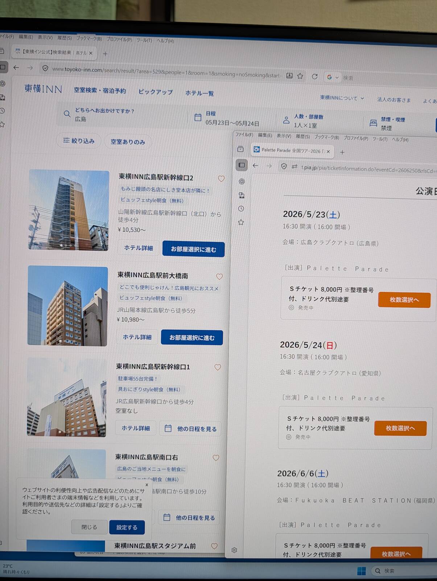Open ホテル一覧 navigation link
The width and height of the screenshot is (437, 581).
(199, 93)
